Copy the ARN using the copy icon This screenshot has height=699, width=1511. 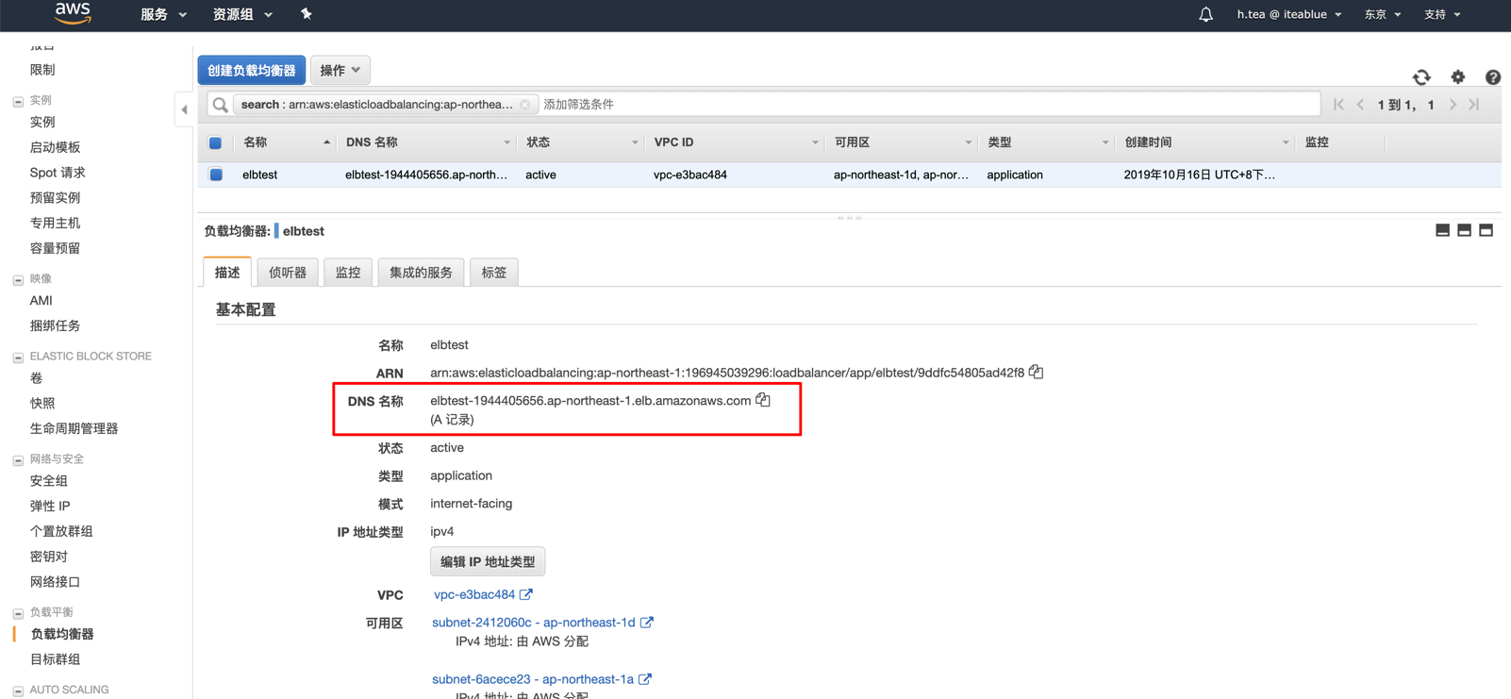click(x=1037, y=372)
